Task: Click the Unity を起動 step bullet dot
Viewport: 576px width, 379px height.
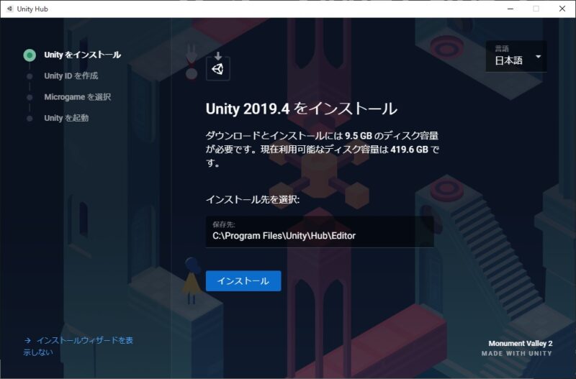Action: (x=30, y=119)
